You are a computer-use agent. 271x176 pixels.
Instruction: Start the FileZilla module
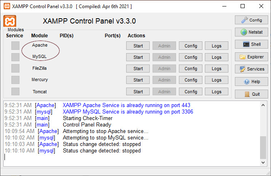pyautogui.click(x=138, y=69)
